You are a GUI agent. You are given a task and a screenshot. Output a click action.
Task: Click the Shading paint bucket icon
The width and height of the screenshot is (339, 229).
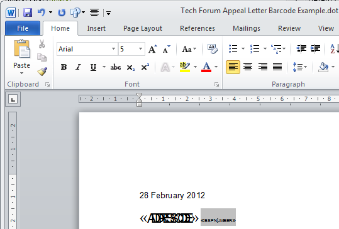323,67
